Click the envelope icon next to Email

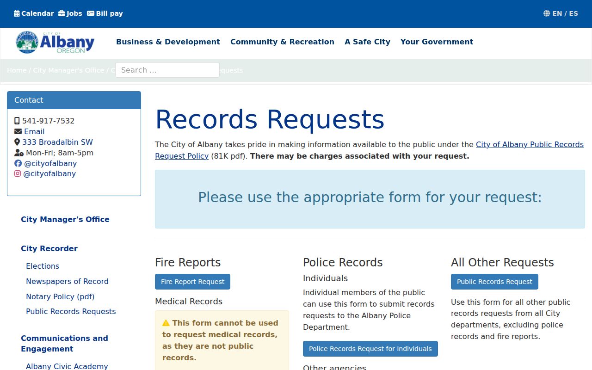18,131
